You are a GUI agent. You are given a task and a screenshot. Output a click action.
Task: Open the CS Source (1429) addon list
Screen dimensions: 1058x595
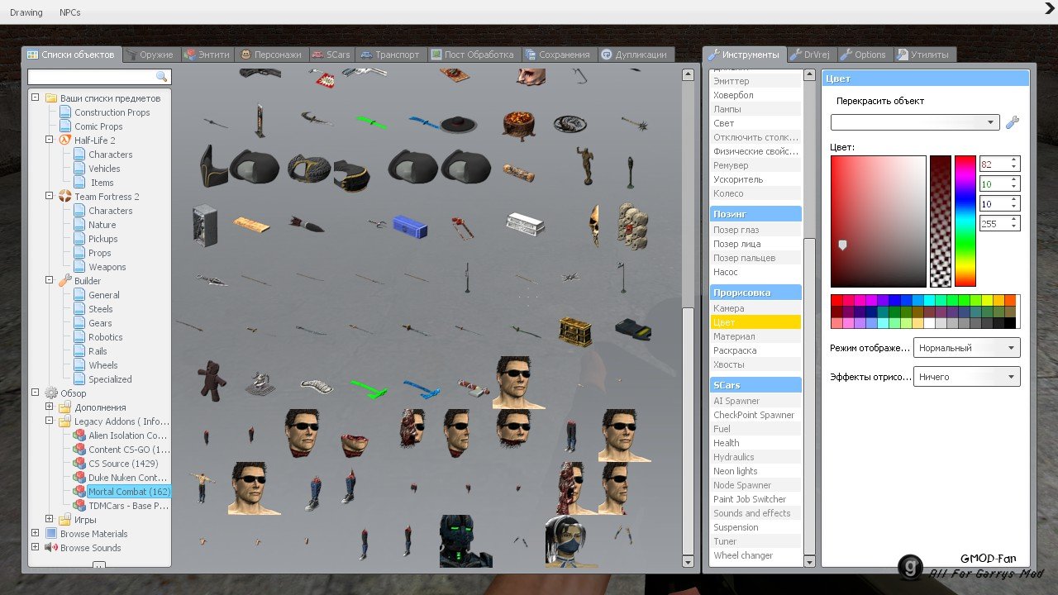(x=123, y=464)
